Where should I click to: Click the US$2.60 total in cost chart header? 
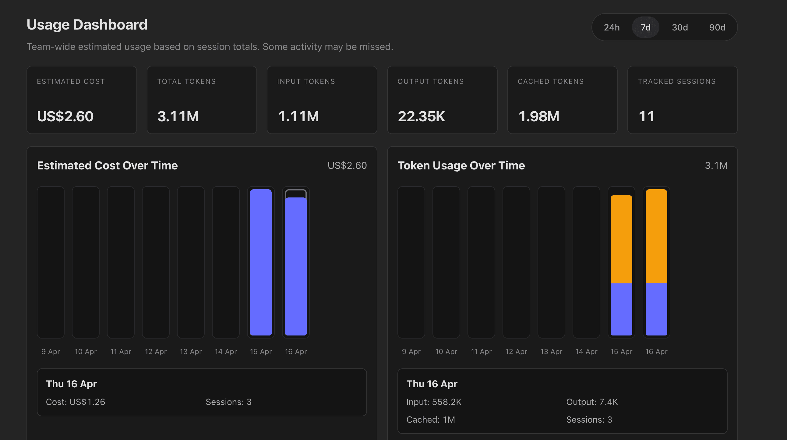click(x=347, y=165)
